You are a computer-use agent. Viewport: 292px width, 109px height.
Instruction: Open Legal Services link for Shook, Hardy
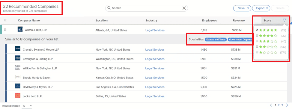coord(155,78)
